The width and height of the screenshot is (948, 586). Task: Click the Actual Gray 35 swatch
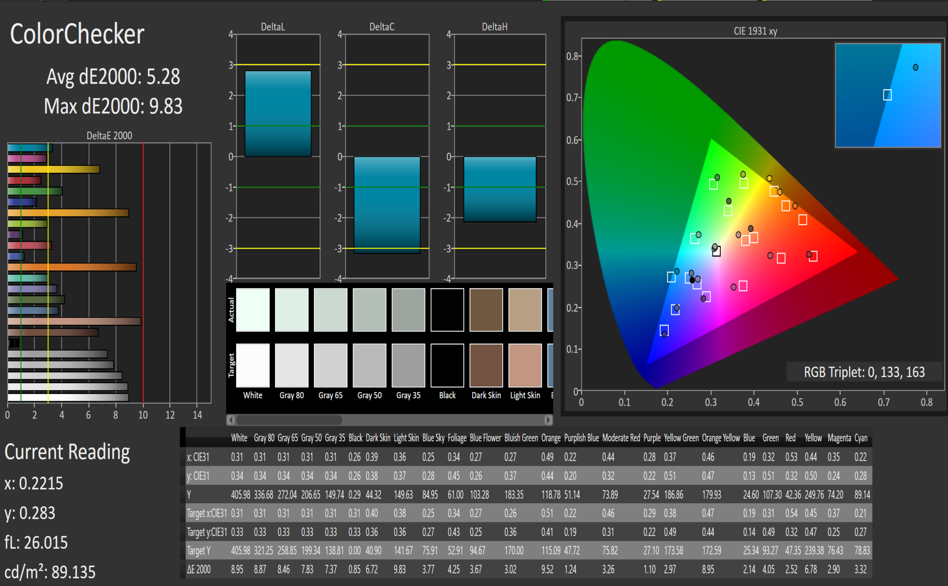click(x=408, y=310)
